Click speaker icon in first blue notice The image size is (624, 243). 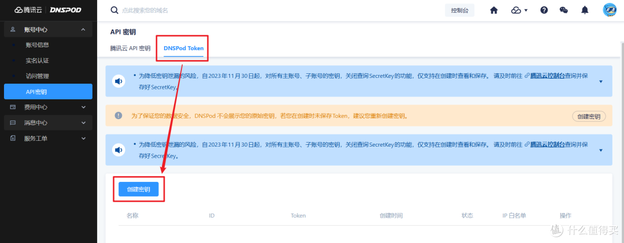118,81
